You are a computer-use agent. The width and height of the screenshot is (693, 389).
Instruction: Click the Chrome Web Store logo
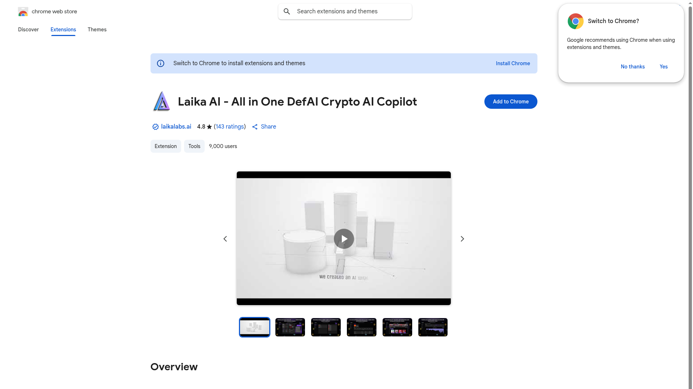coord(23,12)
